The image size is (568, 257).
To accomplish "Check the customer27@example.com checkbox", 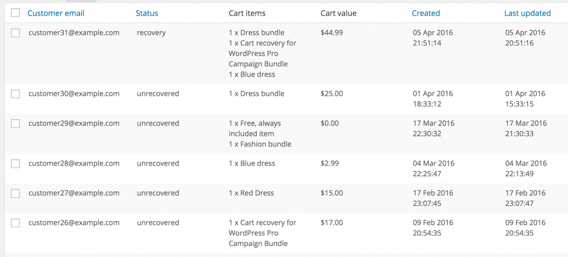I will [x=16, y=193].
